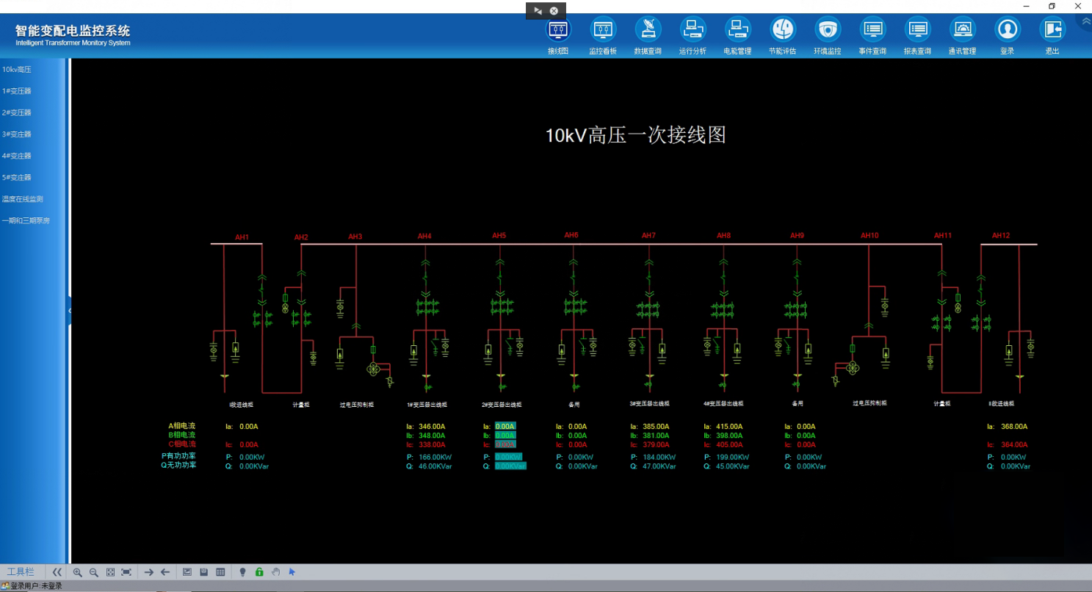
Task: Zoom out with the magnifier minus tool
Action: point(94,572)
